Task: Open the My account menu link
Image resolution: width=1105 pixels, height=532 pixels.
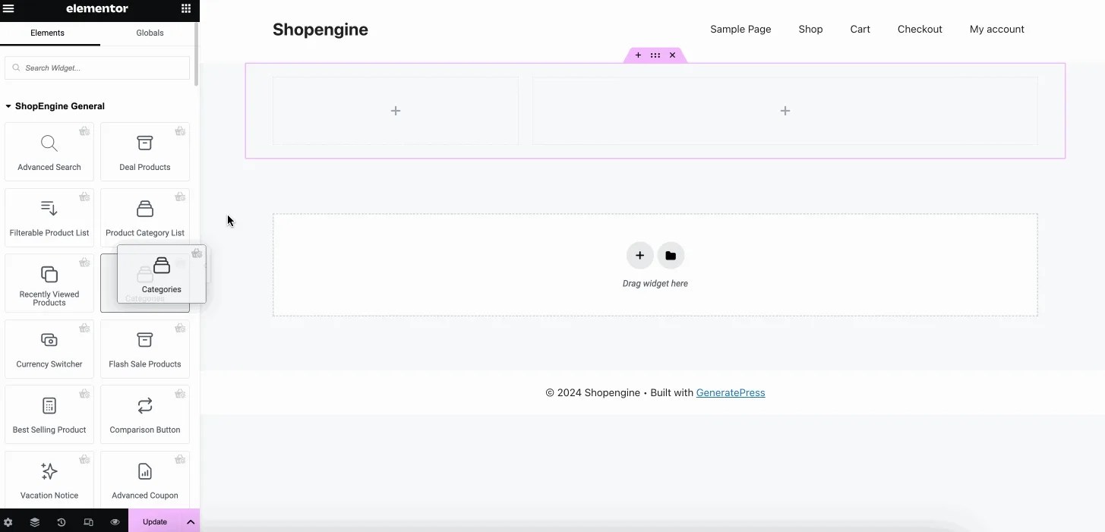Action: (x=996, y=29)
